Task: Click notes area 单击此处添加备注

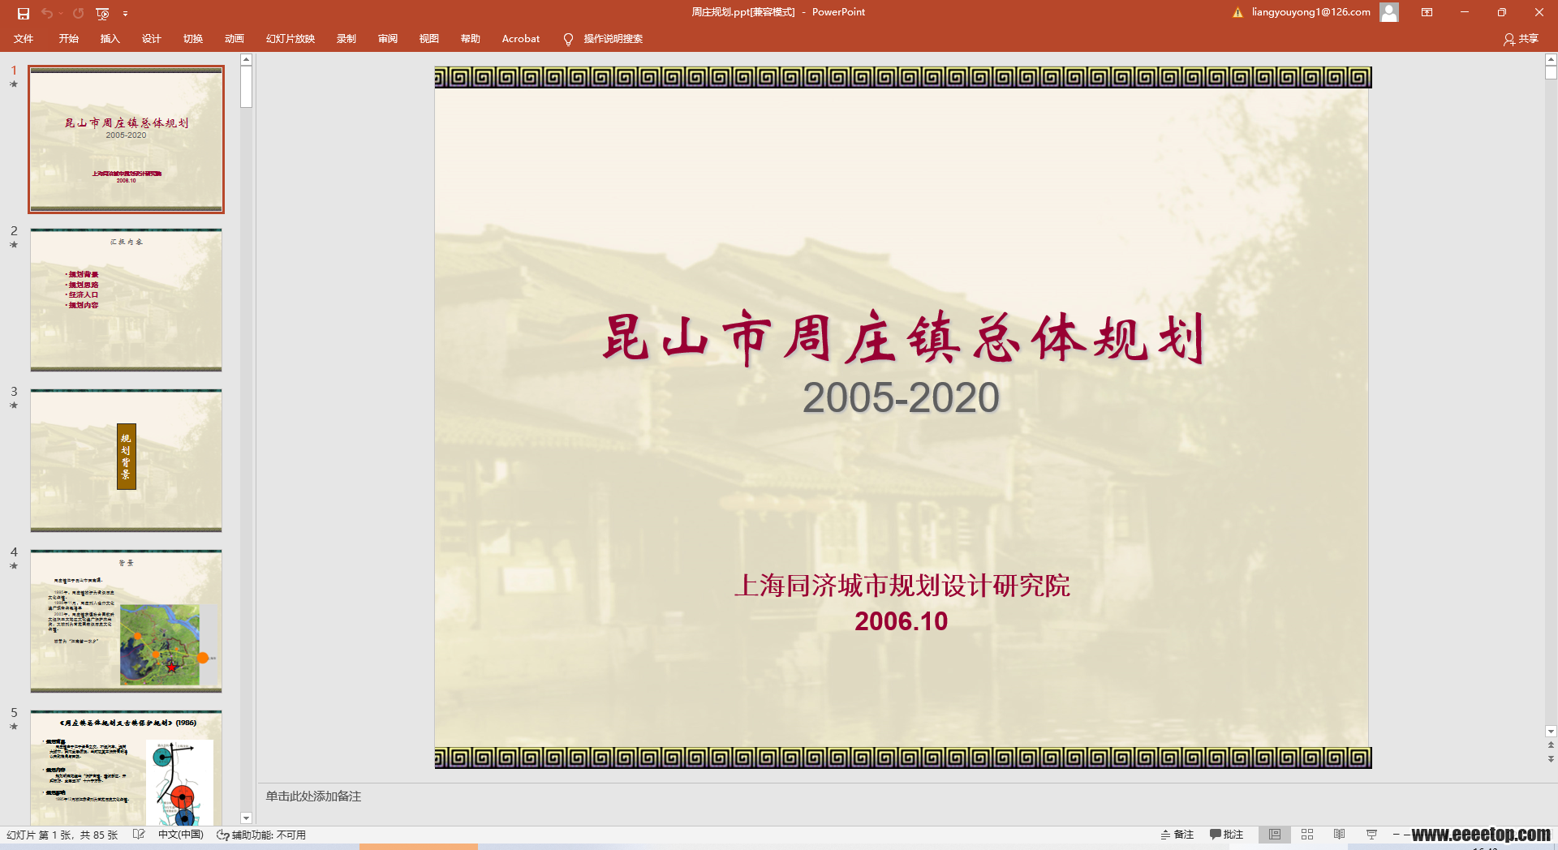Action: pyautogui.click(x=313, y=796)
